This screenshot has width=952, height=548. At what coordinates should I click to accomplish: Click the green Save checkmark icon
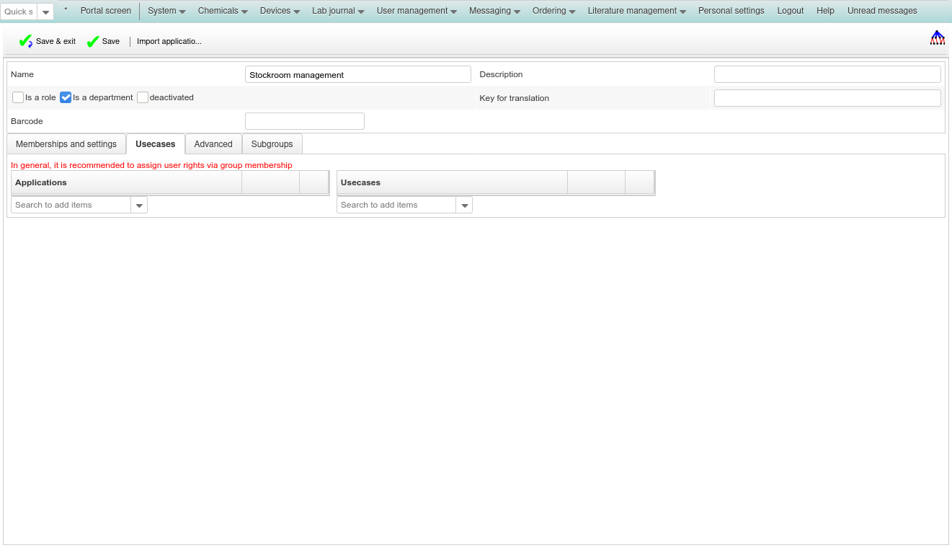(93, 42)
